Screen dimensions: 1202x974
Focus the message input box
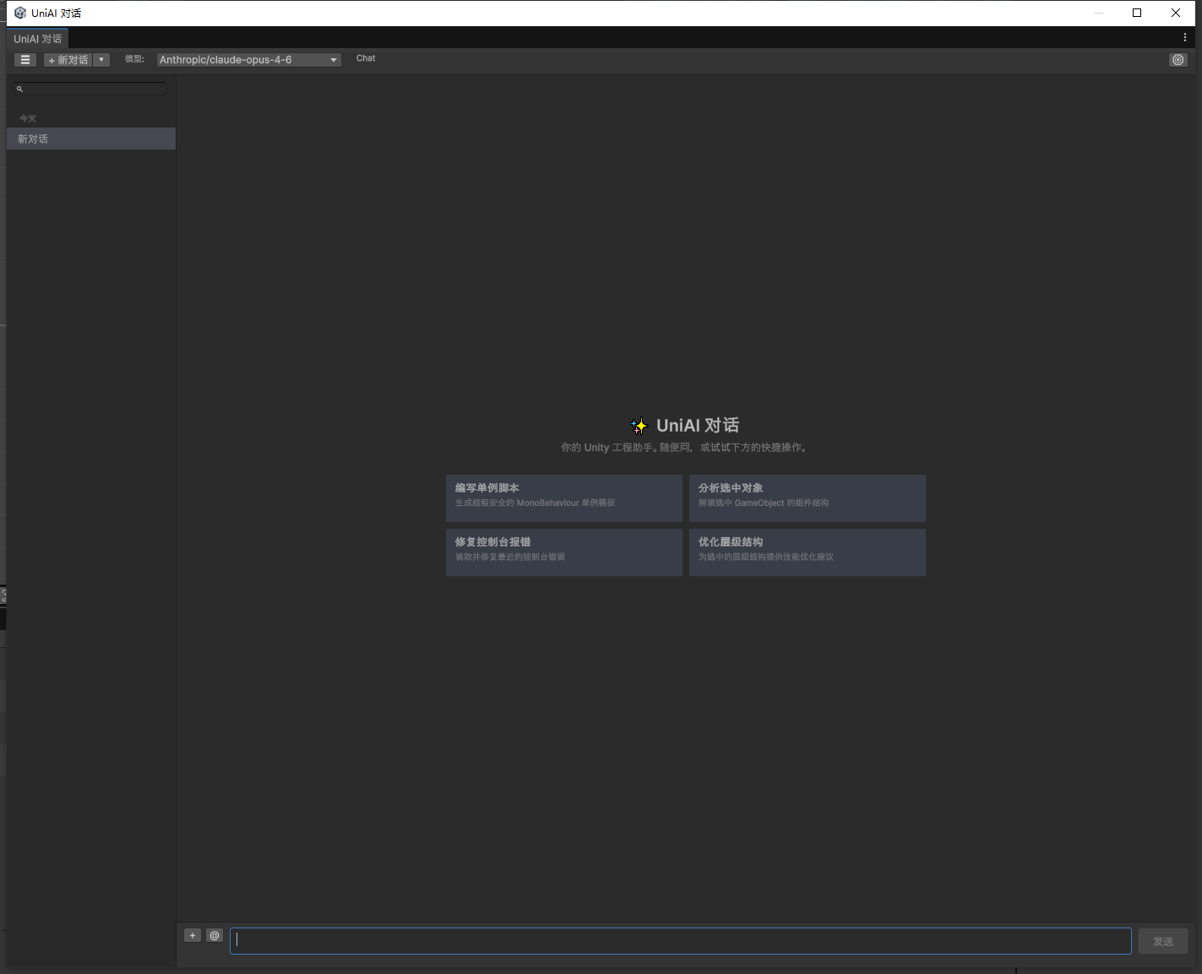[x=681, y=941]
